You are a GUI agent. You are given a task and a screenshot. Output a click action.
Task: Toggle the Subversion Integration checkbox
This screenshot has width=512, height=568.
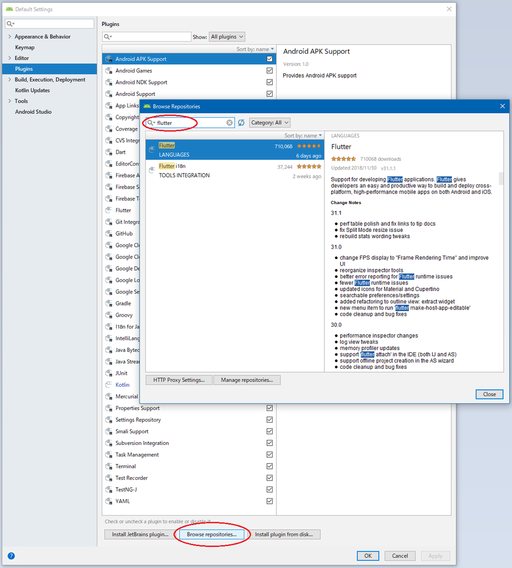[269, 443]
